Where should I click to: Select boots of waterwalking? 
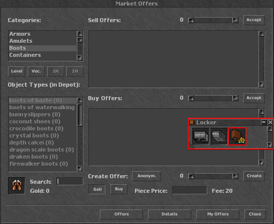pos(43,107)
